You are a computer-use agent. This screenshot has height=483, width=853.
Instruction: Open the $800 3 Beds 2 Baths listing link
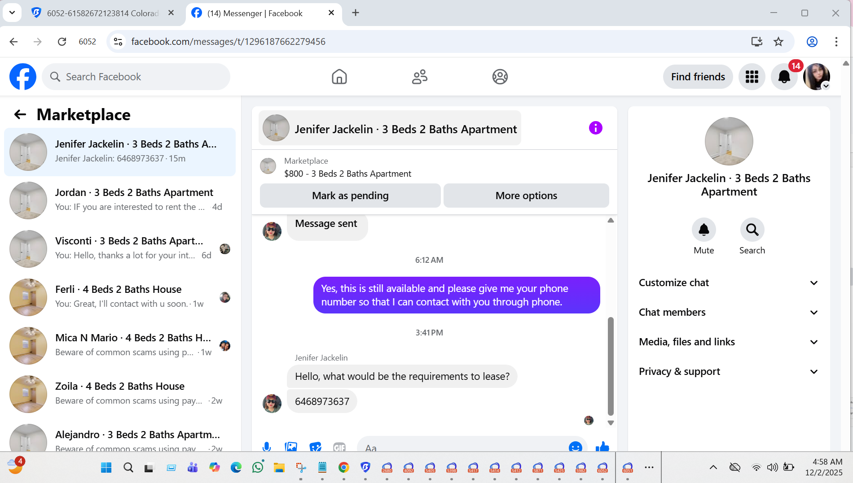click(347, 174)
